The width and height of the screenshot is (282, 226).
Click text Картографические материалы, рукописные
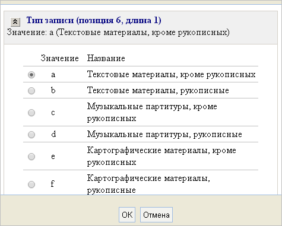point(148,184)
